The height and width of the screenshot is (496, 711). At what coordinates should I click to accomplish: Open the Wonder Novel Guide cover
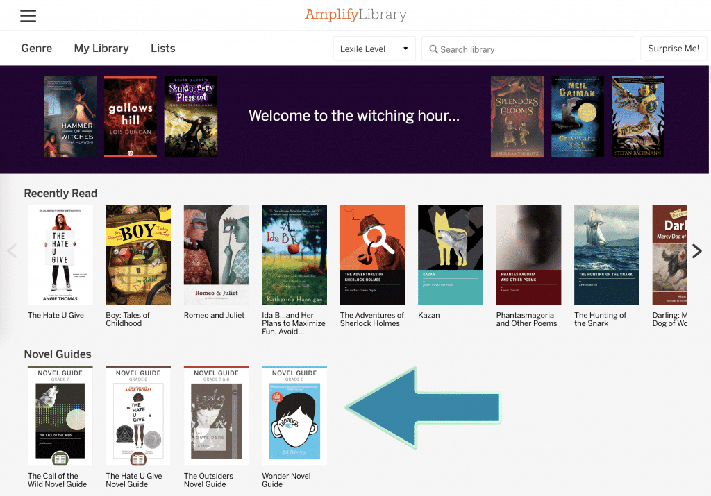click(294, 416)
